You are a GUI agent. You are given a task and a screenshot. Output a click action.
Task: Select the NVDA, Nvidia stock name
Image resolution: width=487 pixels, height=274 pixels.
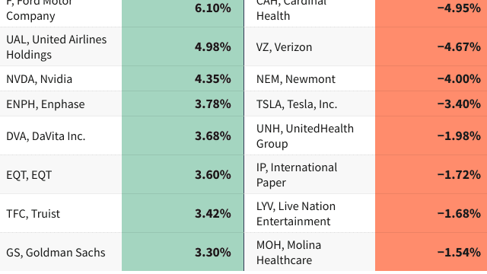[x=39, y=79]
